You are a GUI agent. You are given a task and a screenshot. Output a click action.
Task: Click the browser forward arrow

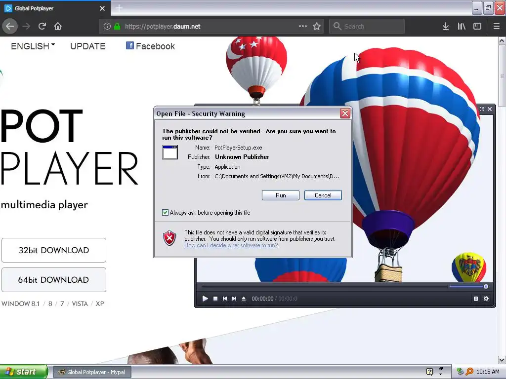pyautogui.click(x=26, y=26)
